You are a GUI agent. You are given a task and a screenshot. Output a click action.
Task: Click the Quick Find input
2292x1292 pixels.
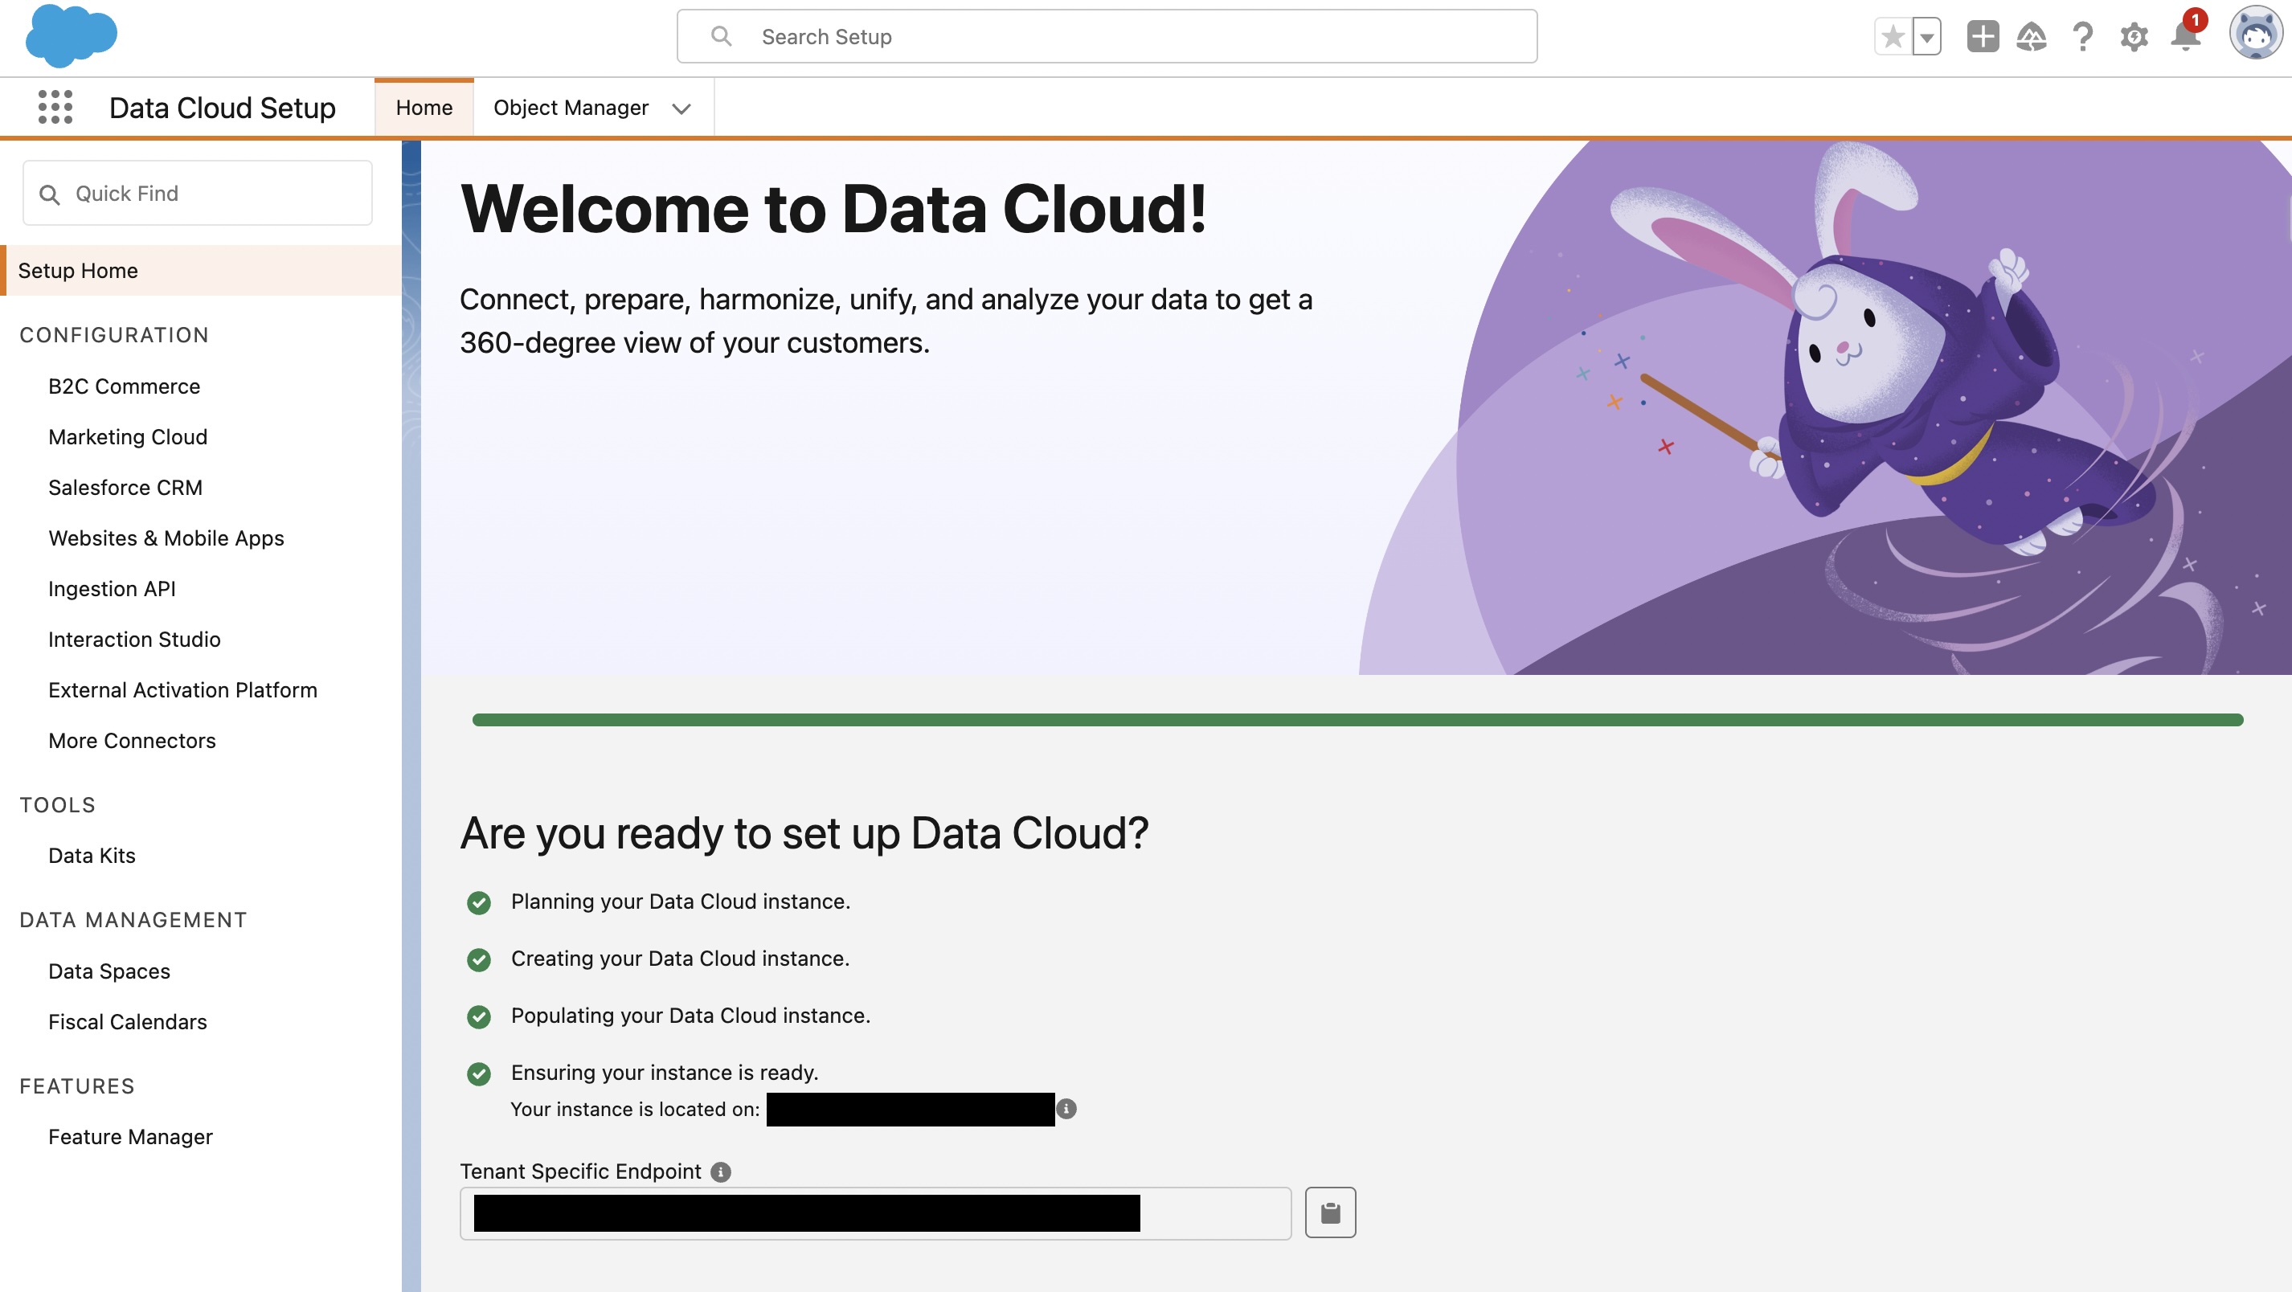[x=198, y=193]
